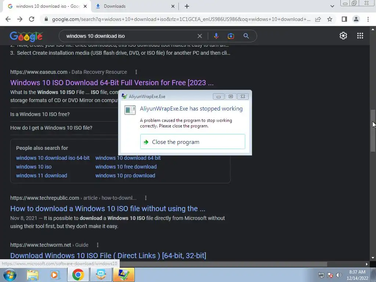Click the Chrome address bar URL
This screenshot has width=376, height=282.
[181, 19]
